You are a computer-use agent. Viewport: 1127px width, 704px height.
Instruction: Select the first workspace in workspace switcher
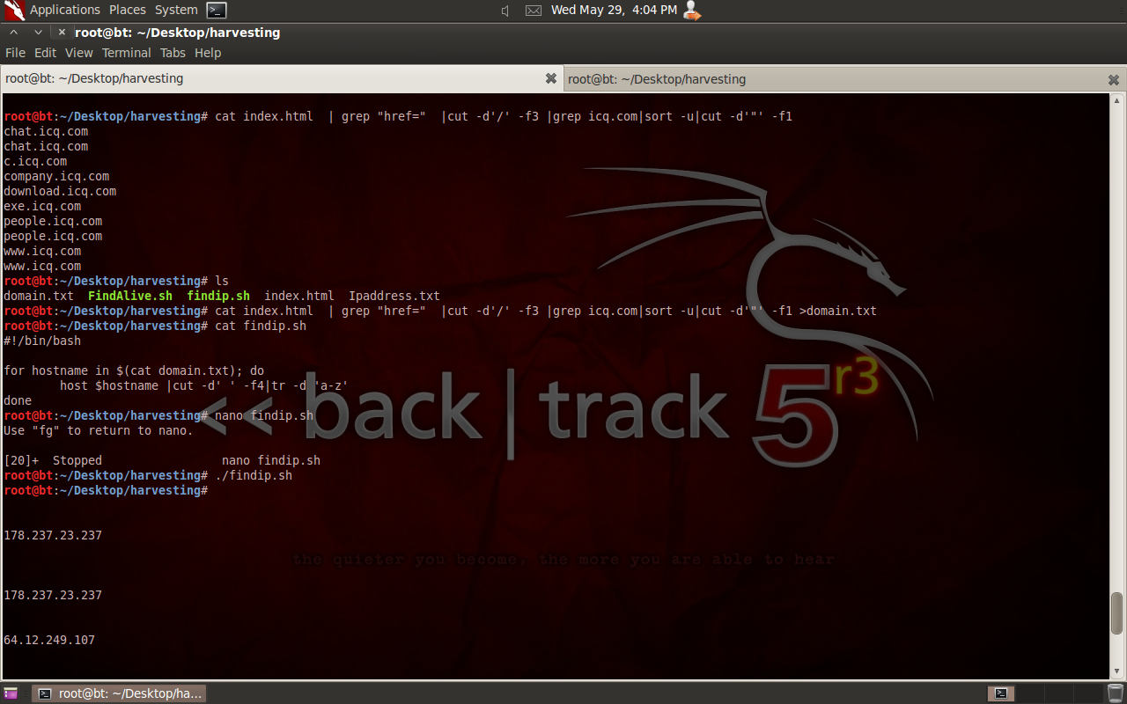(x=1000, y=693)
